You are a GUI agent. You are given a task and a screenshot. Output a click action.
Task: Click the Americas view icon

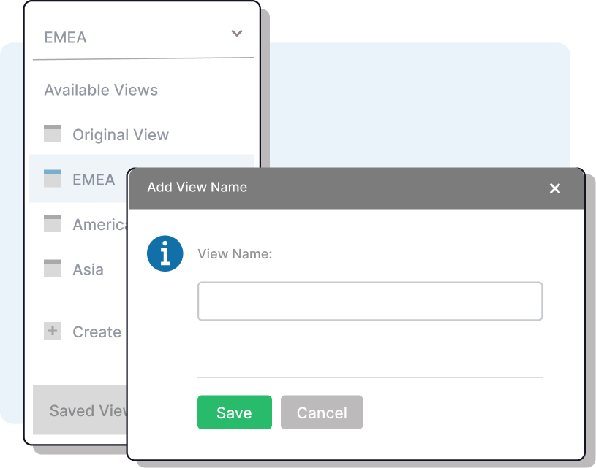coord(53,223)
